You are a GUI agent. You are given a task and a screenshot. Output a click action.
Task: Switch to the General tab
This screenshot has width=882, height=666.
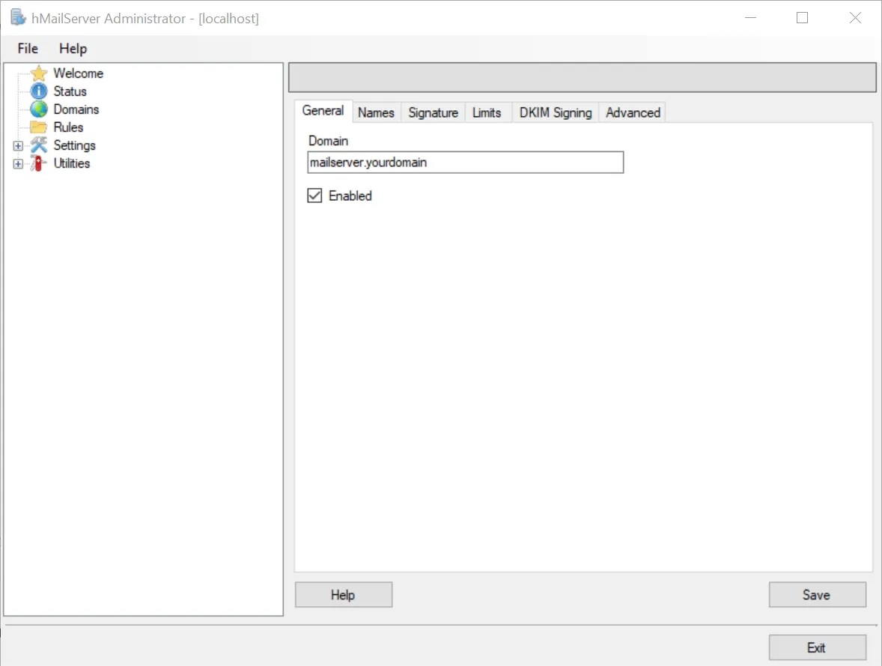pos(323,111)
